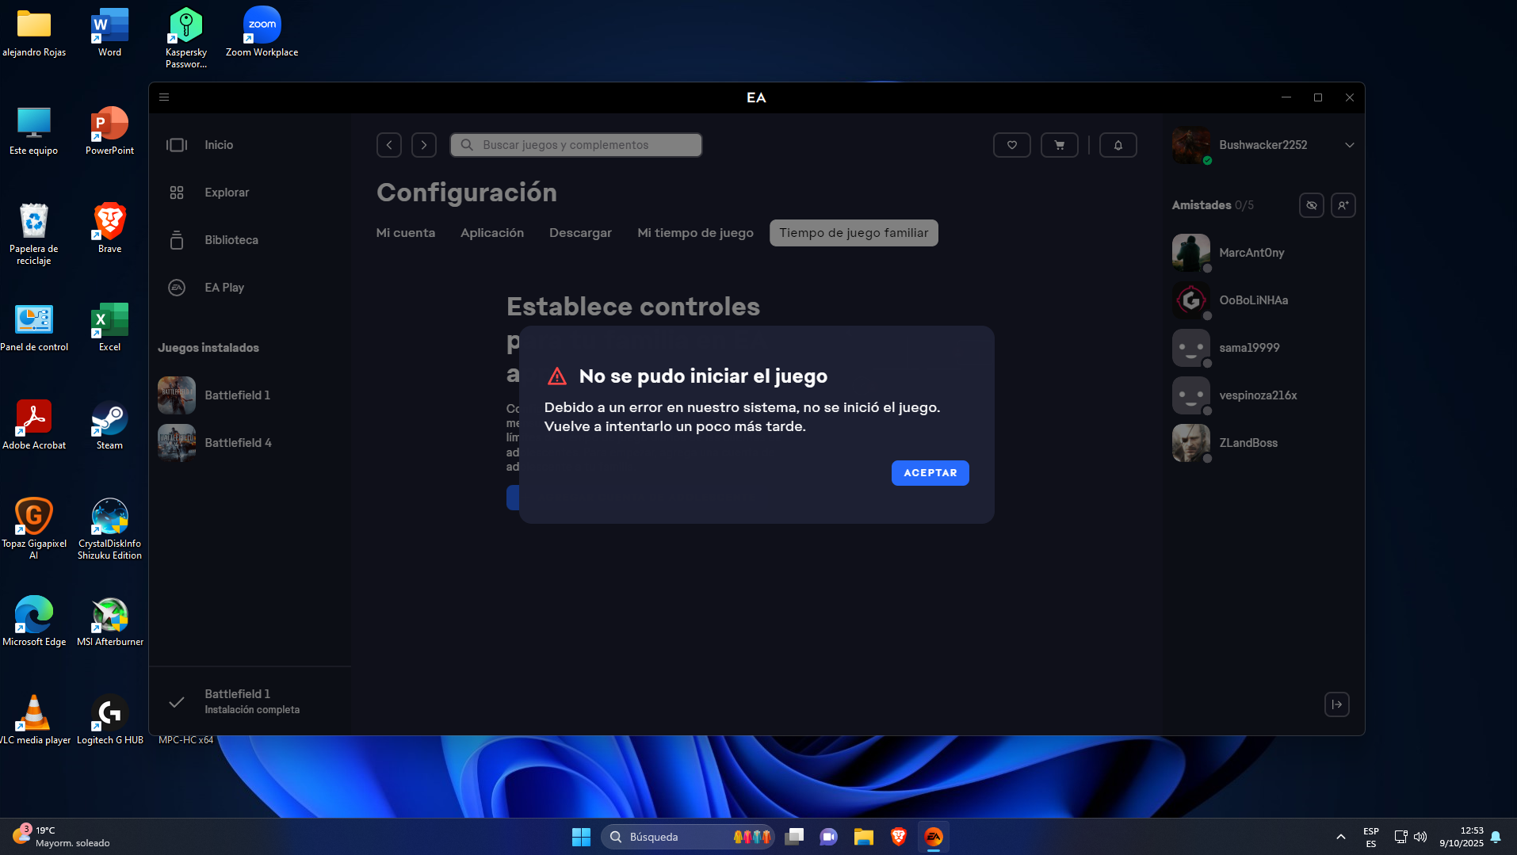Open EA Play in the sidebar
Image resolution: width=1517 pixels, height=855 pixels.
pos(224,288)
